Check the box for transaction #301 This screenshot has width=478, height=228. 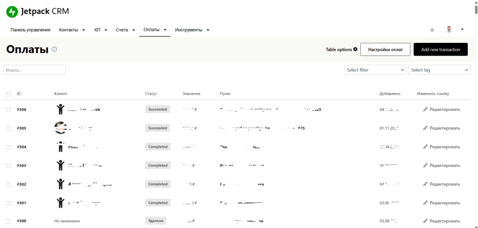(8, 203)
